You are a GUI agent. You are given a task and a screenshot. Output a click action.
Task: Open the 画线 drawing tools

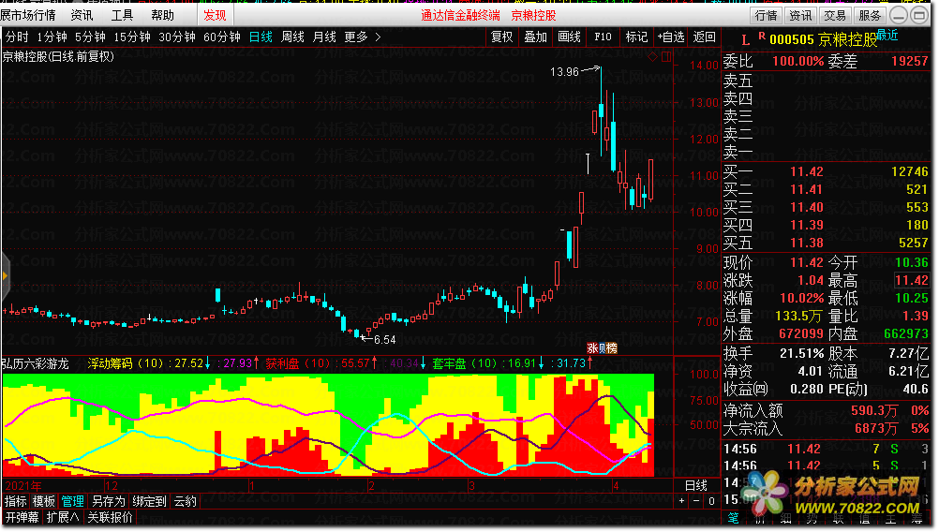tap(569, 37)
